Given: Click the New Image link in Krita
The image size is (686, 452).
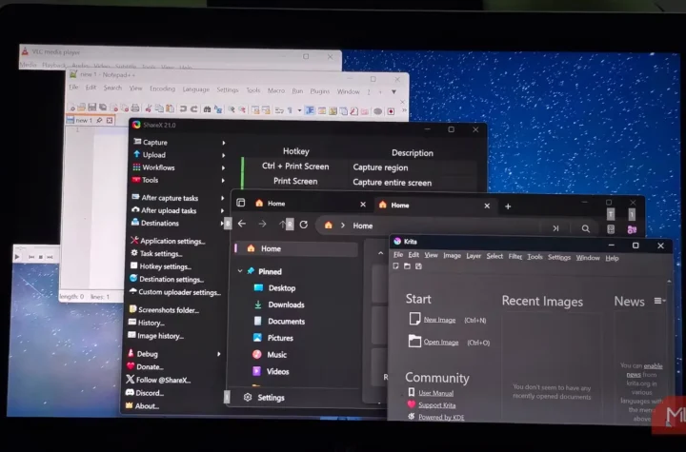Looking at the screenshot, I should (439, 320).
